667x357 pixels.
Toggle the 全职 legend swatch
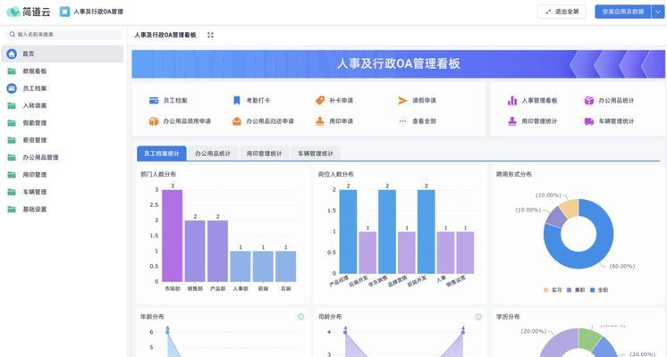tap(592, 290)
